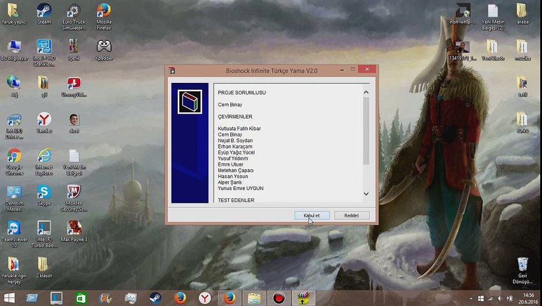Click the name Hasan Yosun

click(x=233, y=177)
